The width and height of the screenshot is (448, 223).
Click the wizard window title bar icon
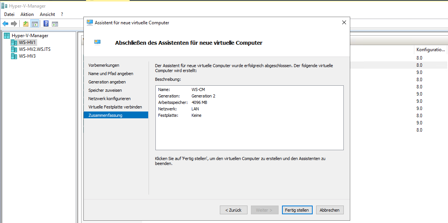click(90, 23)
